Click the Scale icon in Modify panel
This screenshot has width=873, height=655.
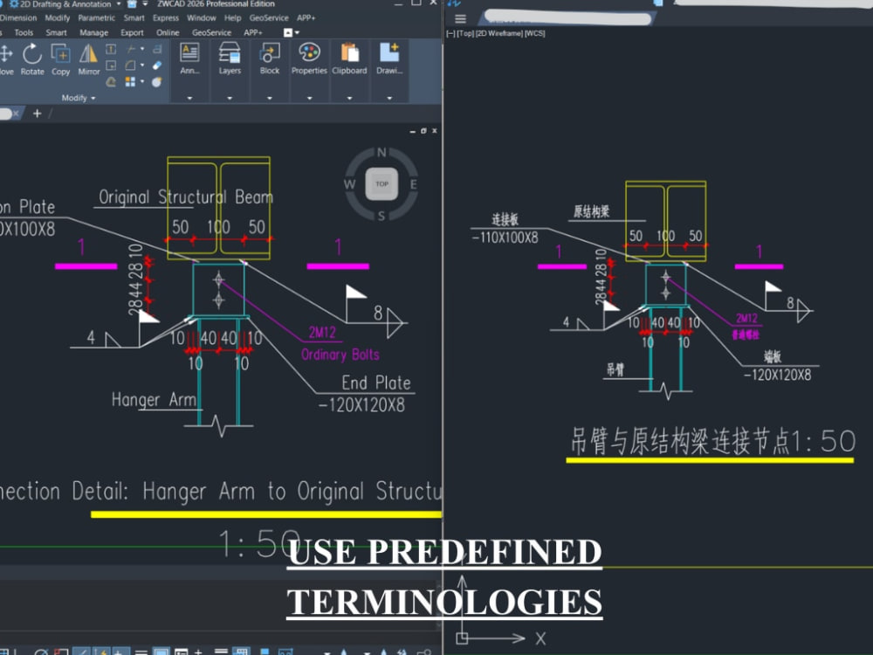pos(111,65)
